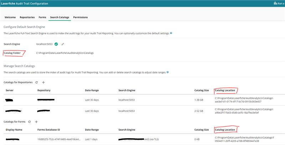Click the forms catalog location ending 8f9859447a38
The width and height of the screenshot is (285, 145).
[244, 139]
